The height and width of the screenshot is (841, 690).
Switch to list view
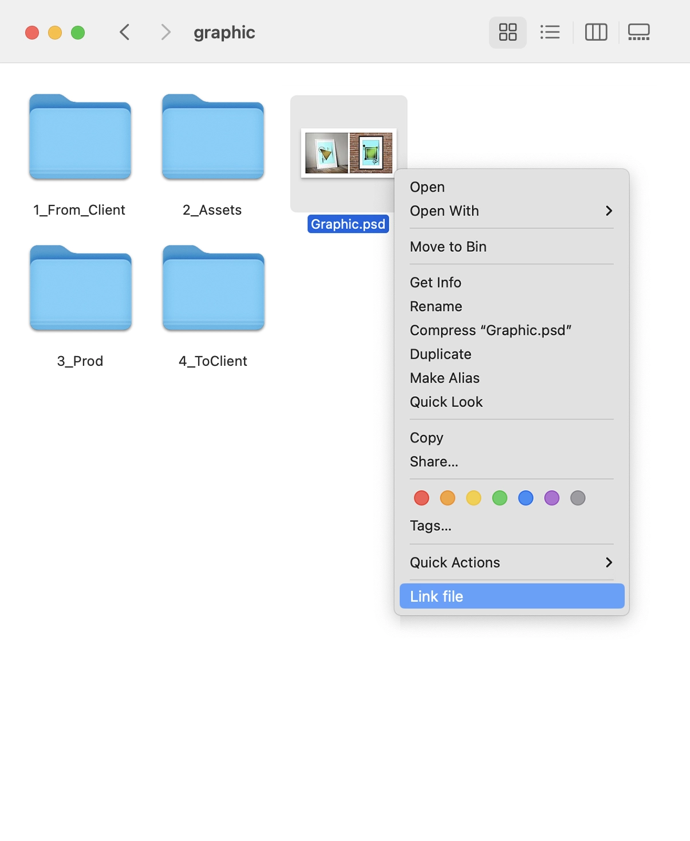pyautogui.click(x=549, y=32)
